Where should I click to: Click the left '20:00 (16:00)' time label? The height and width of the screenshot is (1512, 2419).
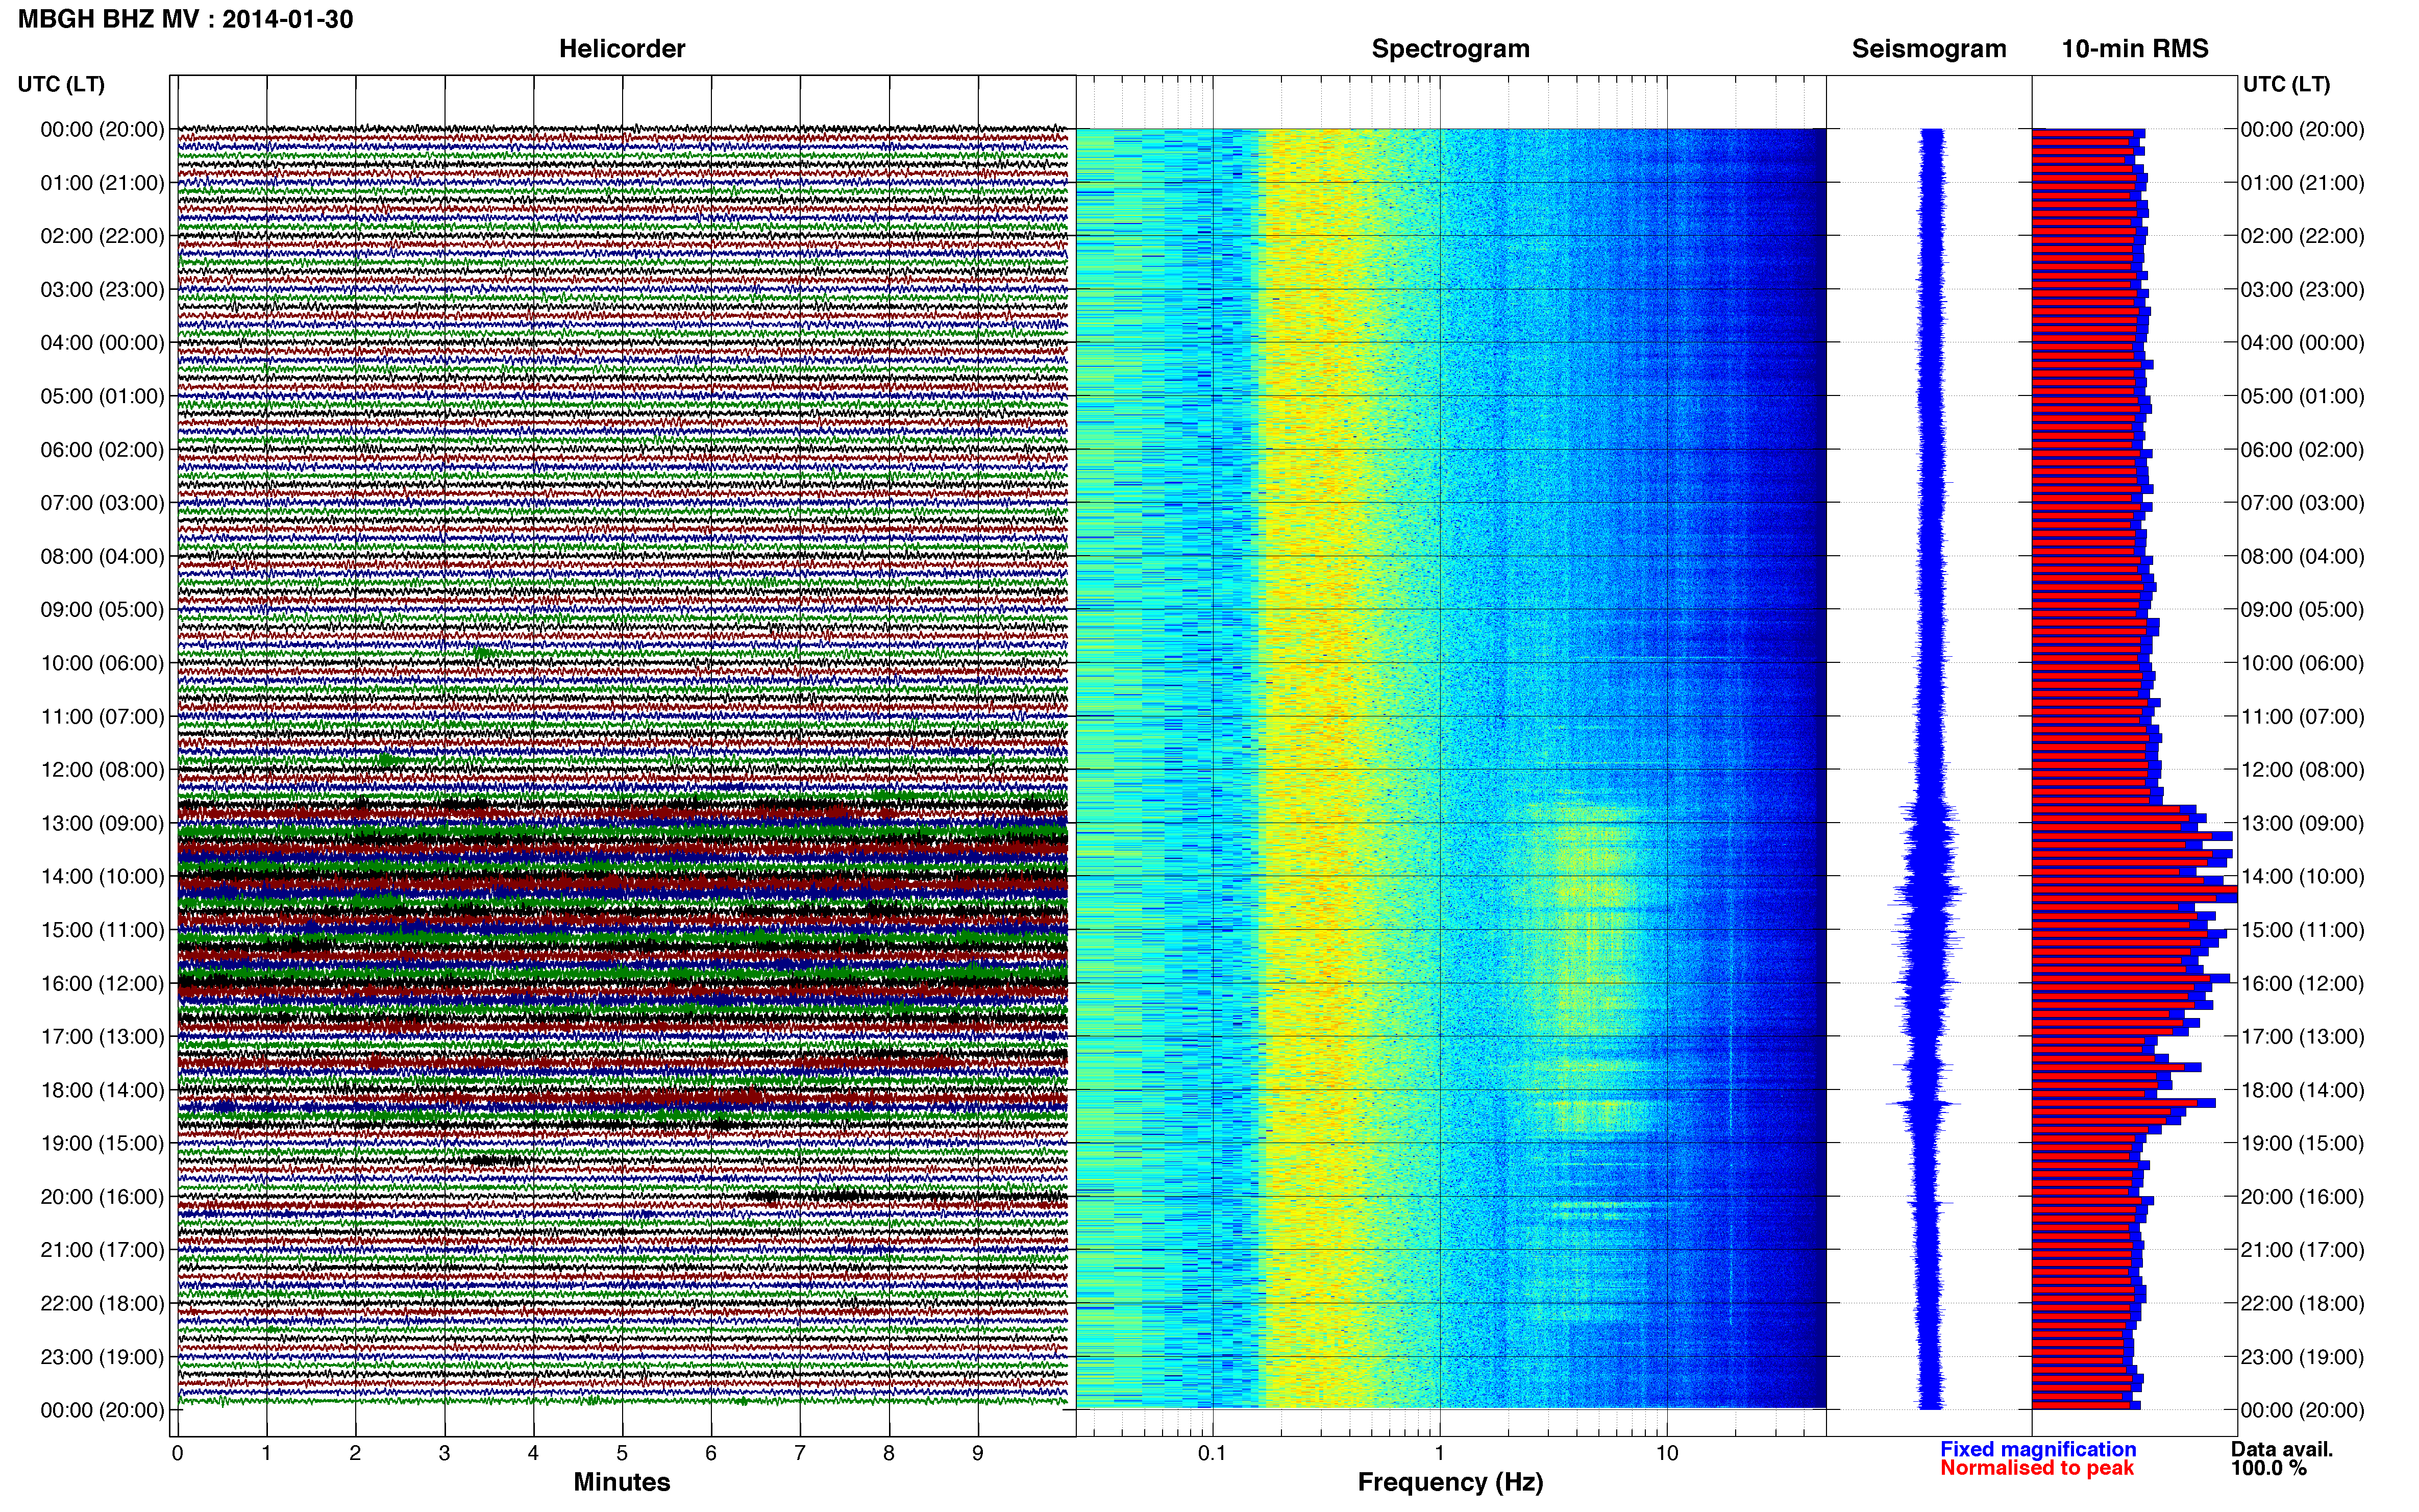[x=102, y=1197]
